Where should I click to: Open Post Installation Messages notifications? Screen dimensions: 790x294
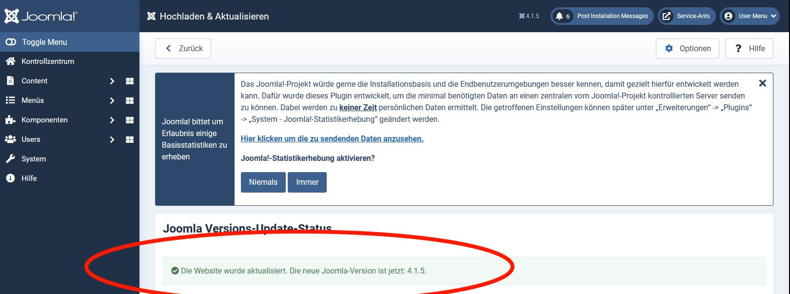(602, 16)
